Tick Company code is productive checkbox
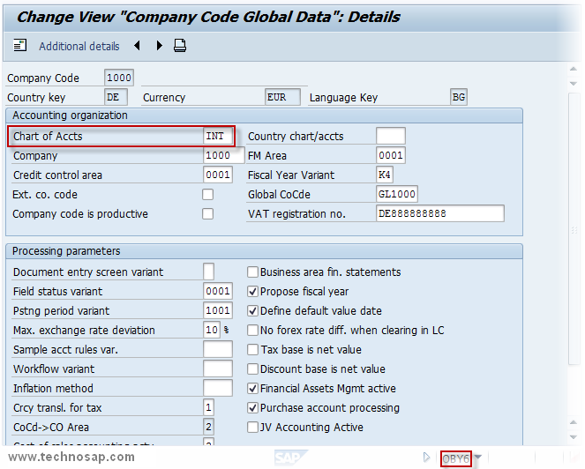This screenshot has width=585, height=469. [208, 214]
